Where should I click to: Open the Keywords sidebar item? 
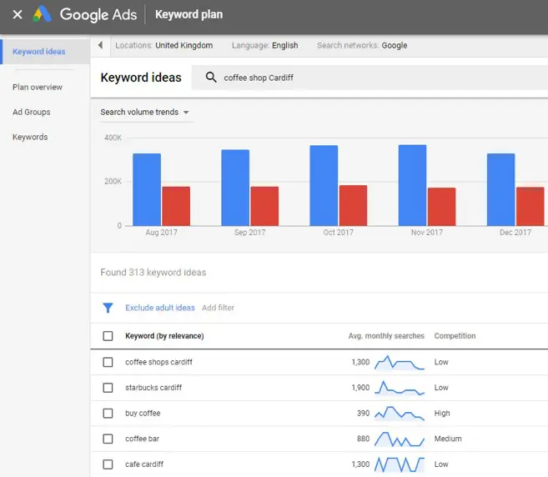click(x=30, y=137)
